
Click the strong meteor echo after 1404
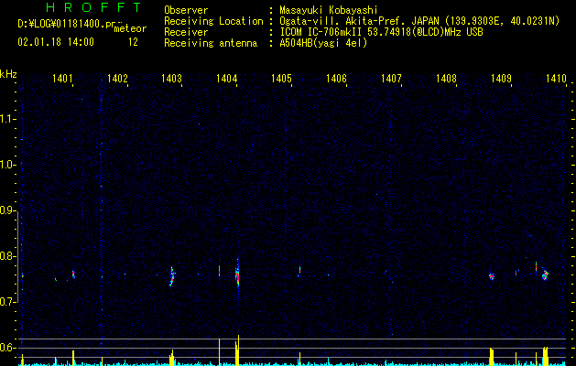pyautogui.click(x=237, y=274)
